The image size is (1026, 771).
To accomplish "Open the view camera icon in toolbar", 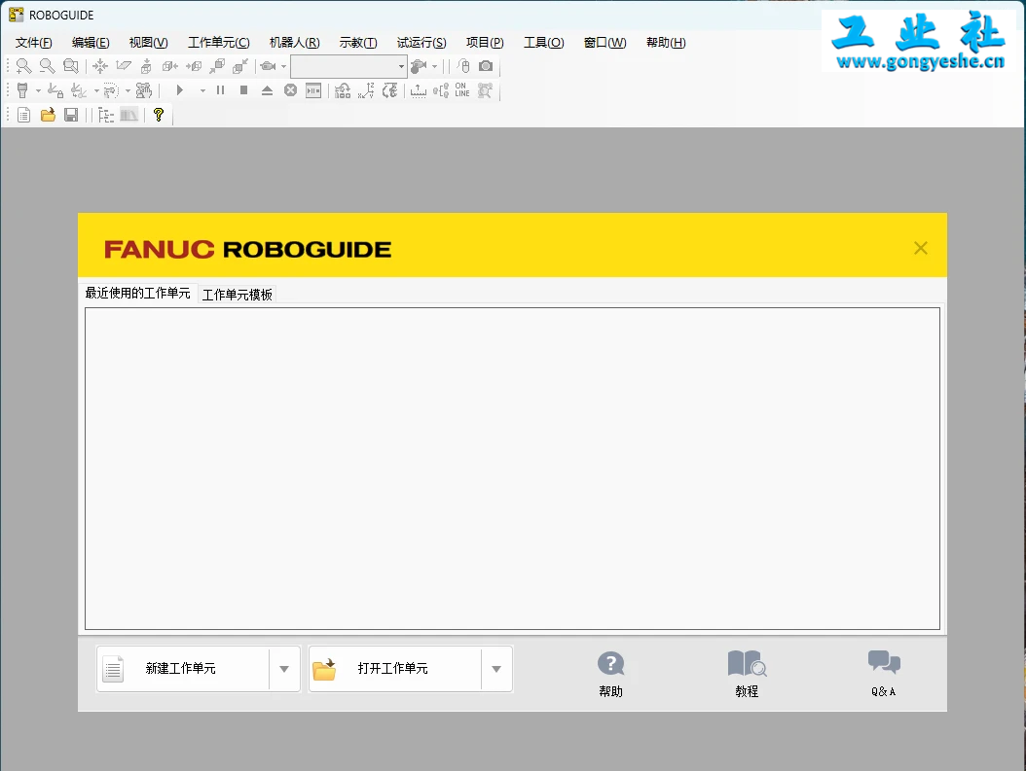I will point(268,66).
